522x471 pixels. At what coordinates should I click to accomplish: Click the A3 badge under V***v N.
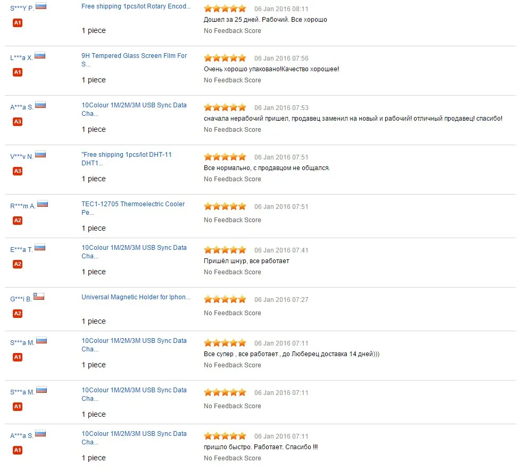tap(18, 171)
